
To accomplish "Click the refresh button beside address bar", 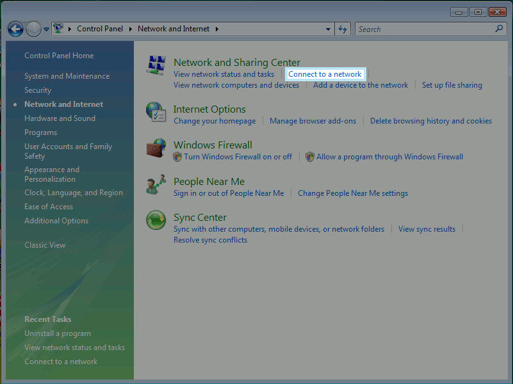I will [x=343, y=29].
